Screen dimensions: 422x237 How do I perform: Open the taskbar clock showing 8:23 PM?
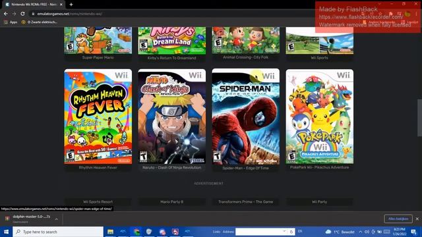click(399, 232)
